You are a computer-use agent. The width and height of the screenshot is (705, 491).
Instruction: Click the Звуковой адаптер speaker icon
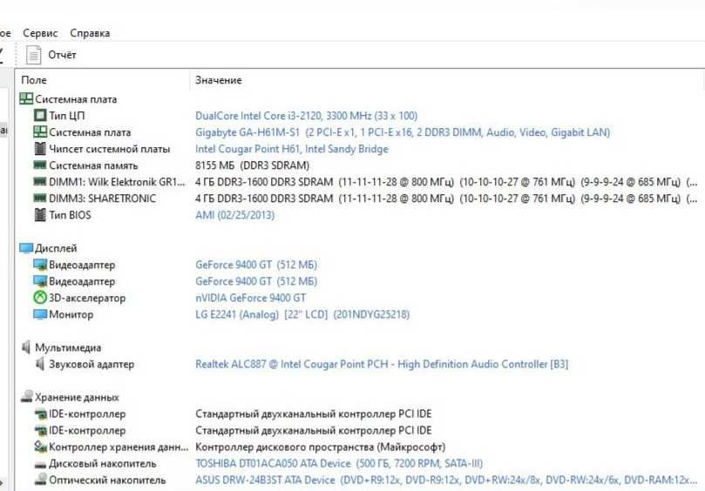tap(40, 364)
